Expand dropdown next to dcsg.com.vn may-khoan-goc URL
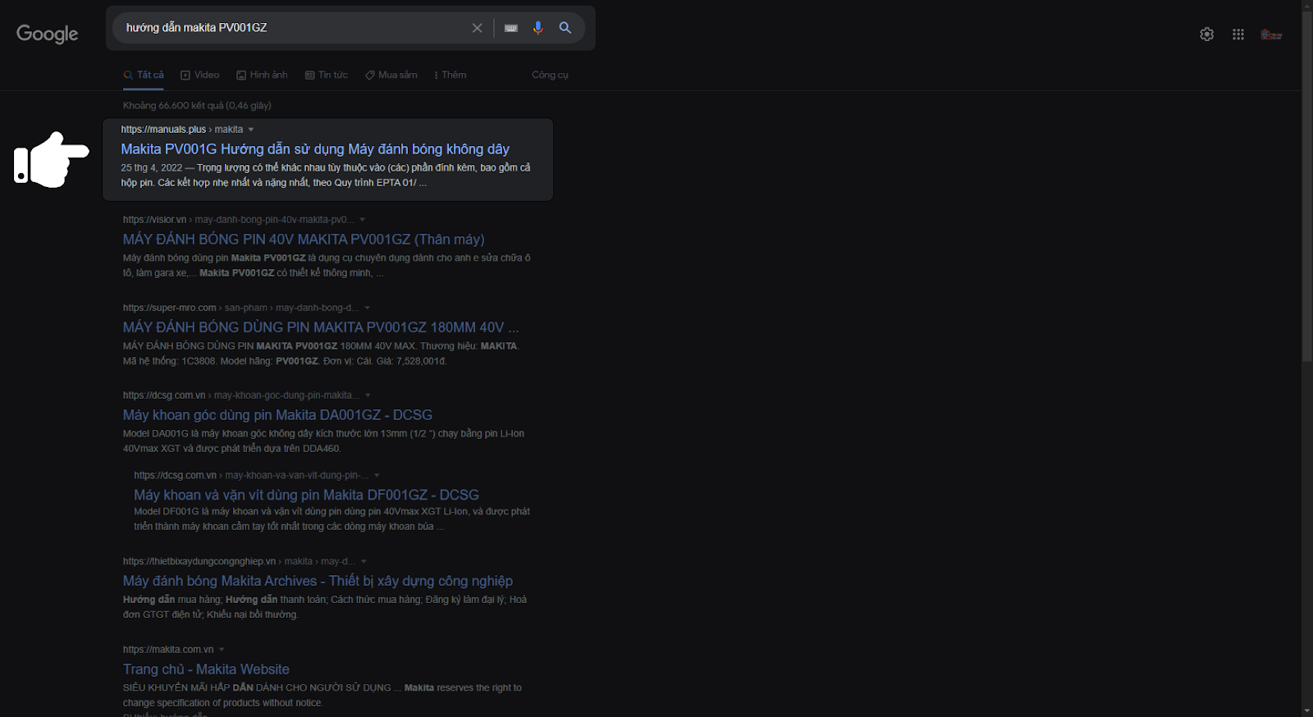The image size is (1313, 717). click(x=368, y=395)
